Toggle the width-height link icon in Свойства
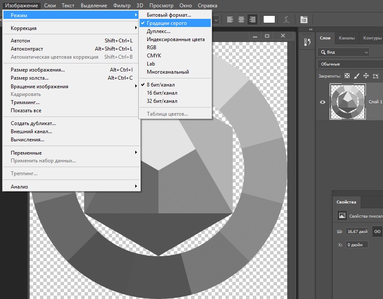The image size is (383, 299). [x=377, y=231]
